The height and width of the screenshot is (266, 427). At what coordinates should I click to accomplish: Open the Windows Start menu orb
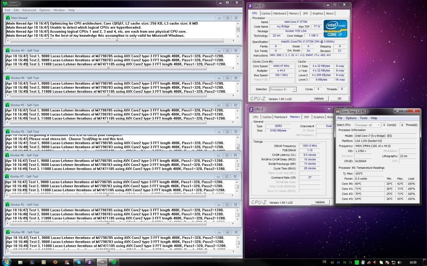pos(6,262)
